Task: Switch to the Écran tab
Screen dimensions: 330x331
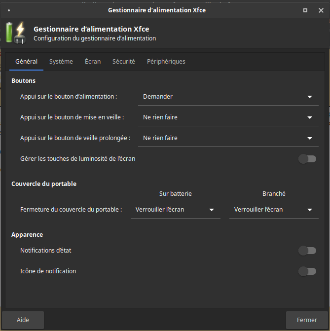Action: (x=93, y=62)
